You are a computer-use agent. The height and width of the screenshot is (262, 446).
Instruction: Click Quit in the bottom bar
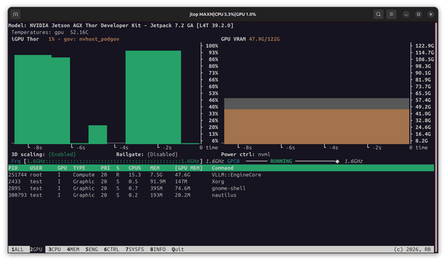tap(178, 249)
